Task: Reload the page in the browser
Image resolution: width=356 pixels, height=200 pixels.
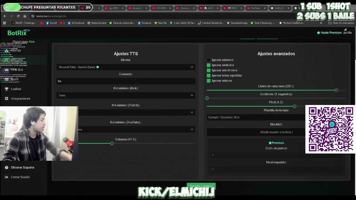Action: point(18,16)
